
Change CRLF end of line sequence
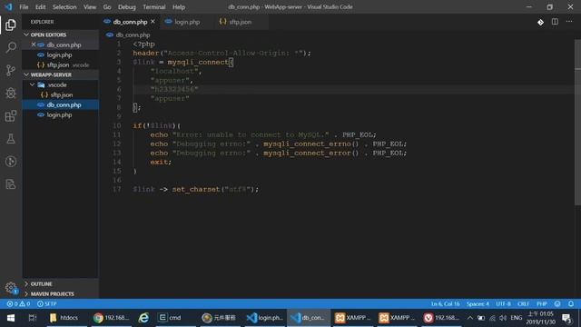[x=523, y=303]
